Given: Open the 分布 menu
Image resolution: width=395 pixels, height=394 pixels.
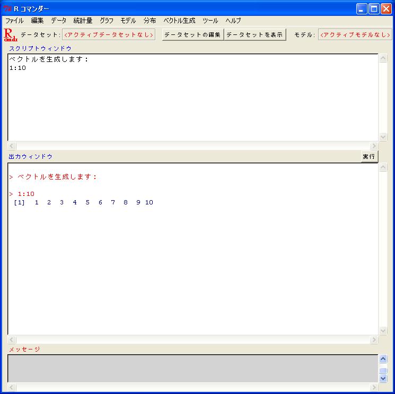Looking at the screenshot, I should [150, 21].
